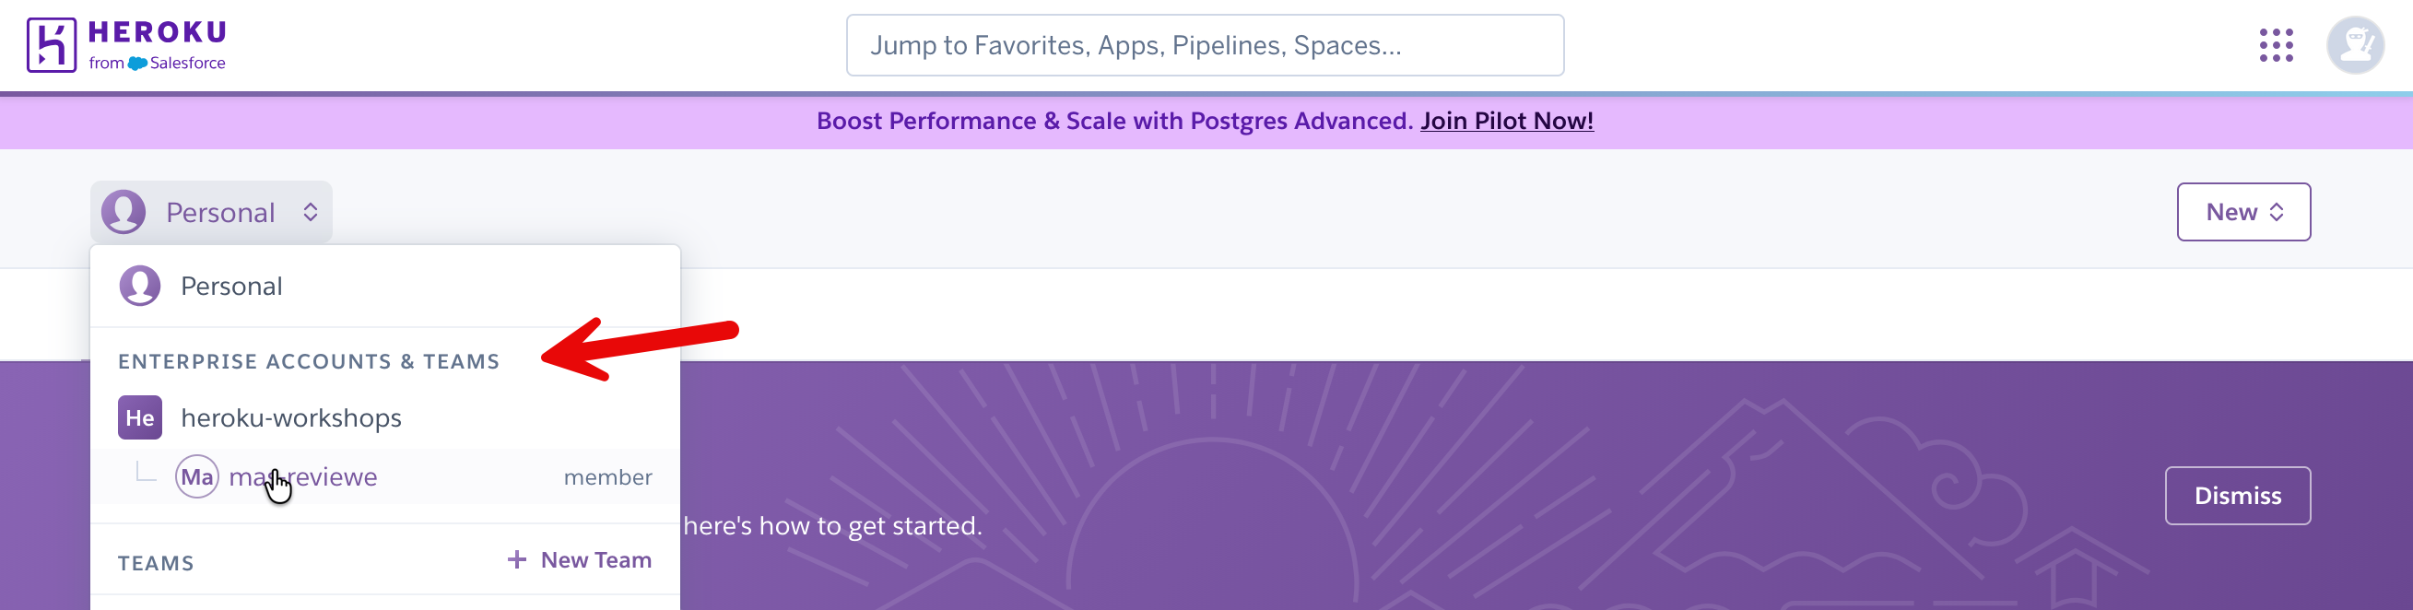The height and width of the screenshot is (610, 2413).
Task: Click your account avatar in the header
Action: [x=2354, y=44]
